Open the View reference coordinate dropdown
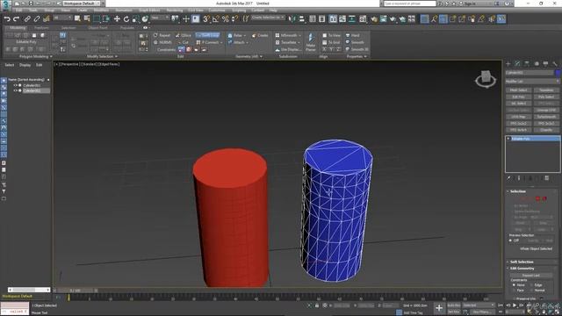 (x=160, y=18)
